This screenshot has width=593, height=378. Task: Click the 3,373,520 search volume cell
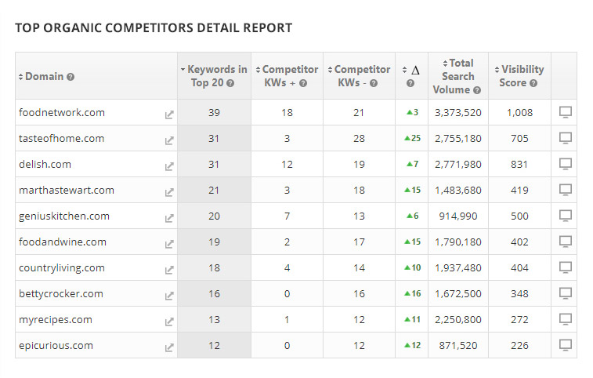458,113
